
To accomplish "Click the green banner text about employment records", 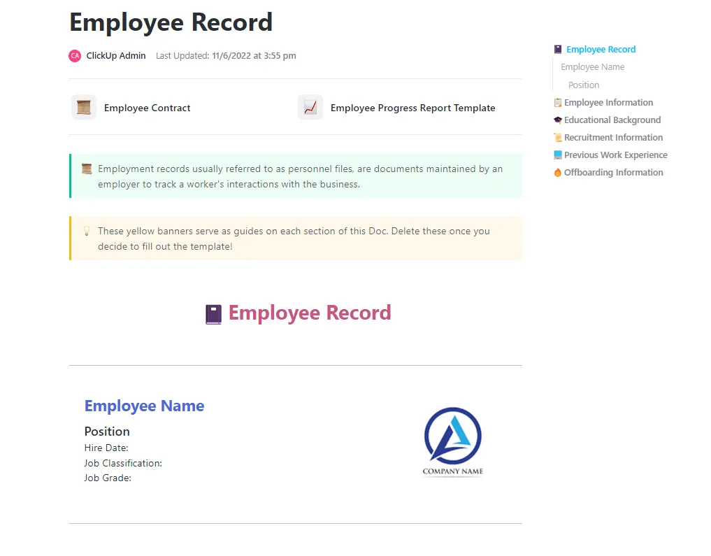I will click(x=300, y=176).
